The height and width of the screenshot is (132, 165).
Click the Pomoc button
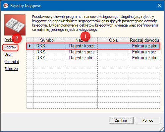148,120
